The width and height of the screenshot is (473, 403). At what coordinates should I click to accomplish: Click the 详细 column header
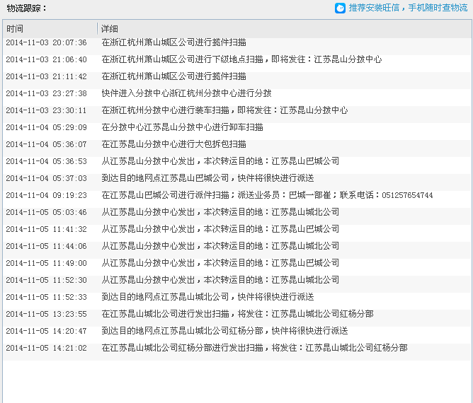pyautogui.click(x=110, y=29)
